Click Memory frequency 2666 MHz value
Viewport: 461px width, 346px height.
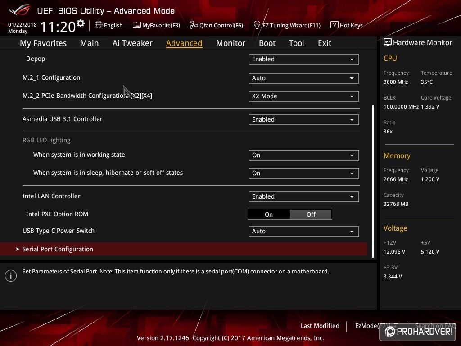click(396, 179)
